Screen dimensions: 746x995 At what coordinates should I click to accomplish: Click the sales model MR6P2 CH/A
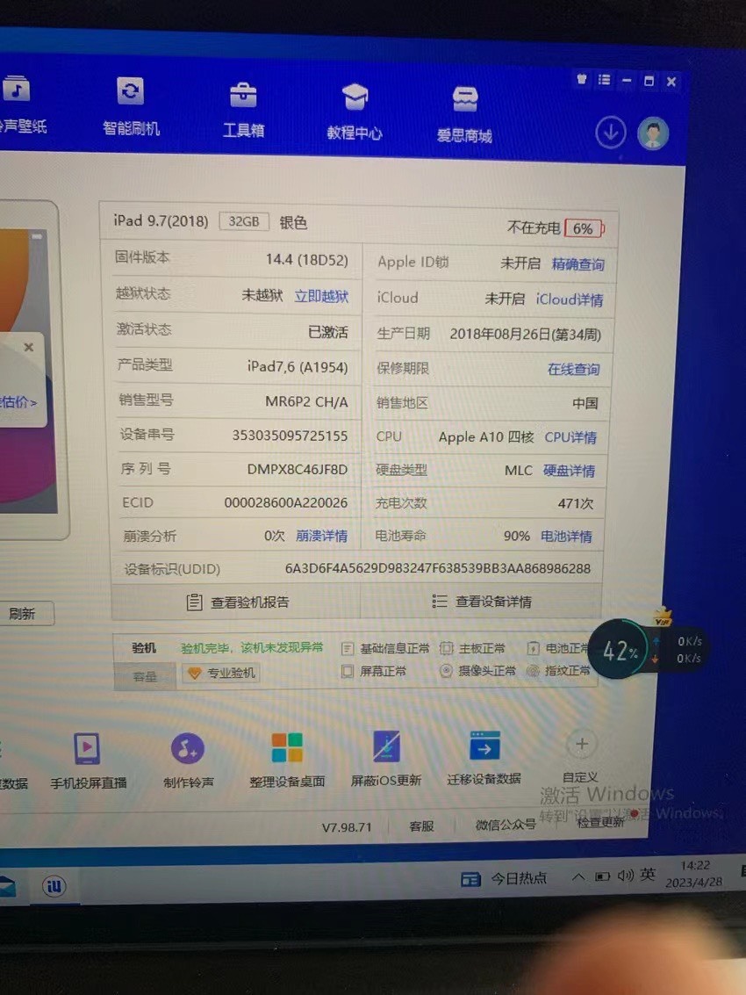(x=306, y=401)
